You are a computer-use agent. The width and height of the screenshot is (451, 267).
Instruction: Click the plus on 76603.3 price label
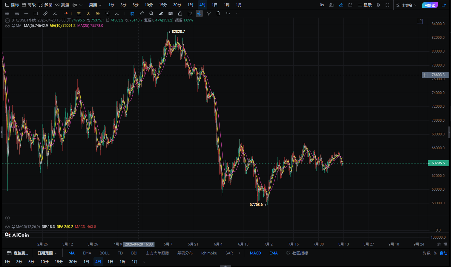[425, 75]
